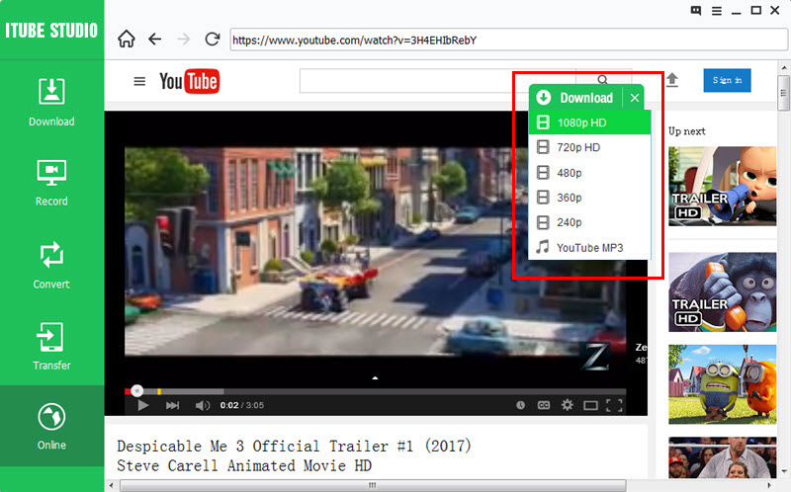This screenshot has width=791, height=492.
Task: Click the Up next heading
Action: (686, 131)
